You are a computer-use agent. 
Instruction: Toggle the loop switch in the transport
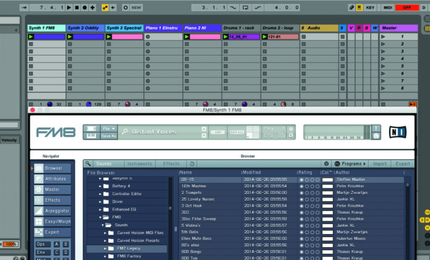coord(245,7)
